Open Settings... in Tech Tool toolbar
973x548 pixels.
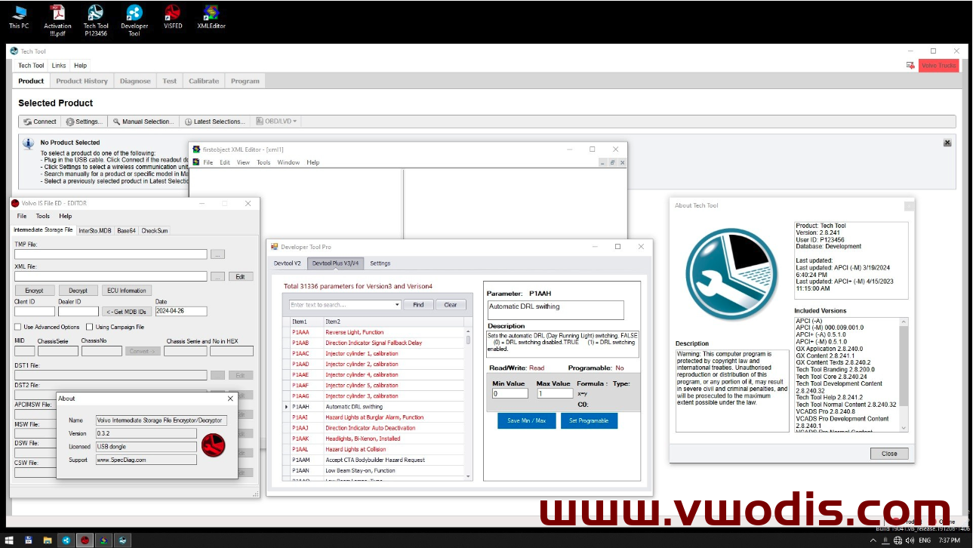click(84, 122)
